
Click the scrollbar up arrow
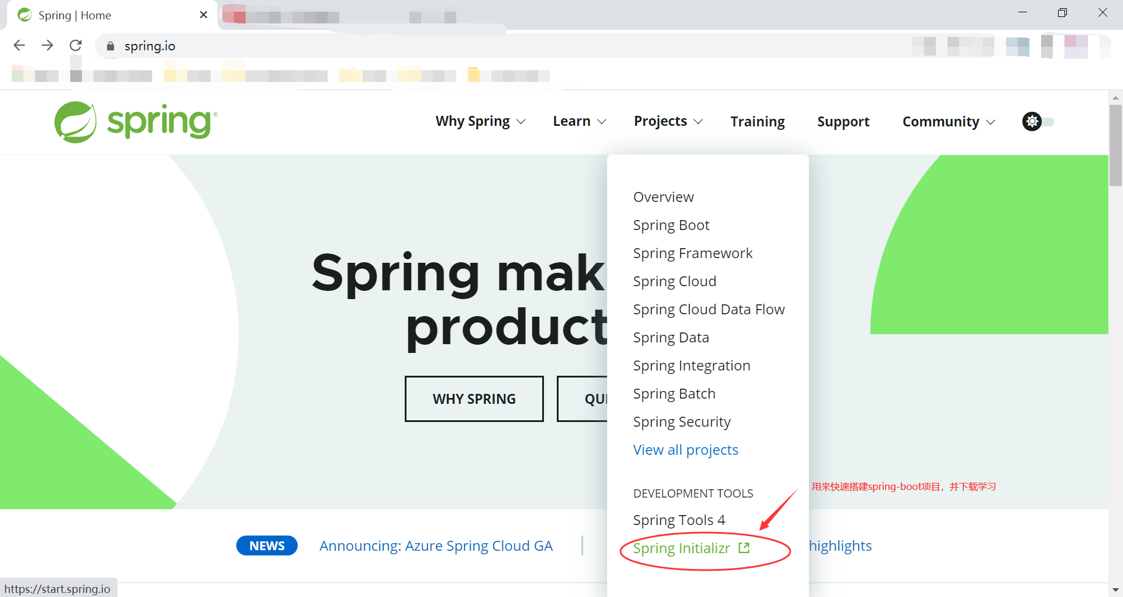(x=1115, y=98)
